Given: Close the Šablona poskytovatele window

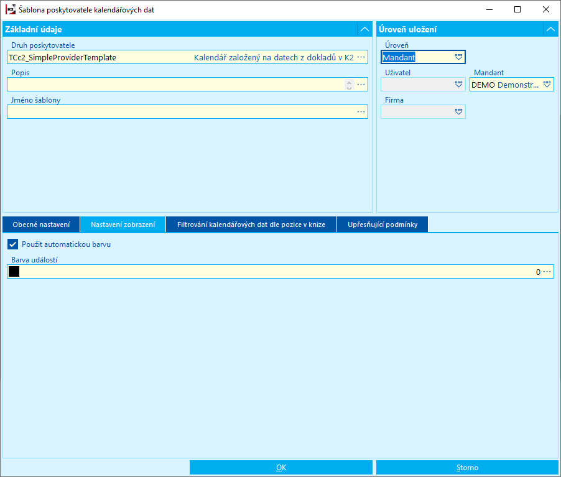Looking at the screenshot, I should tap(546, 10).
